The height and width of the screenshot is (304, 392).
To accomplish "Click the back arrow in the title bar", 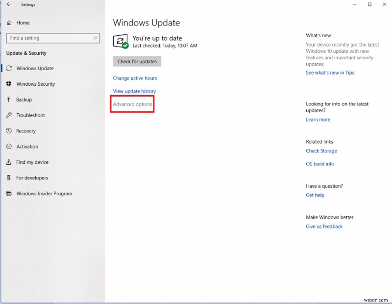I will (9, 4).
